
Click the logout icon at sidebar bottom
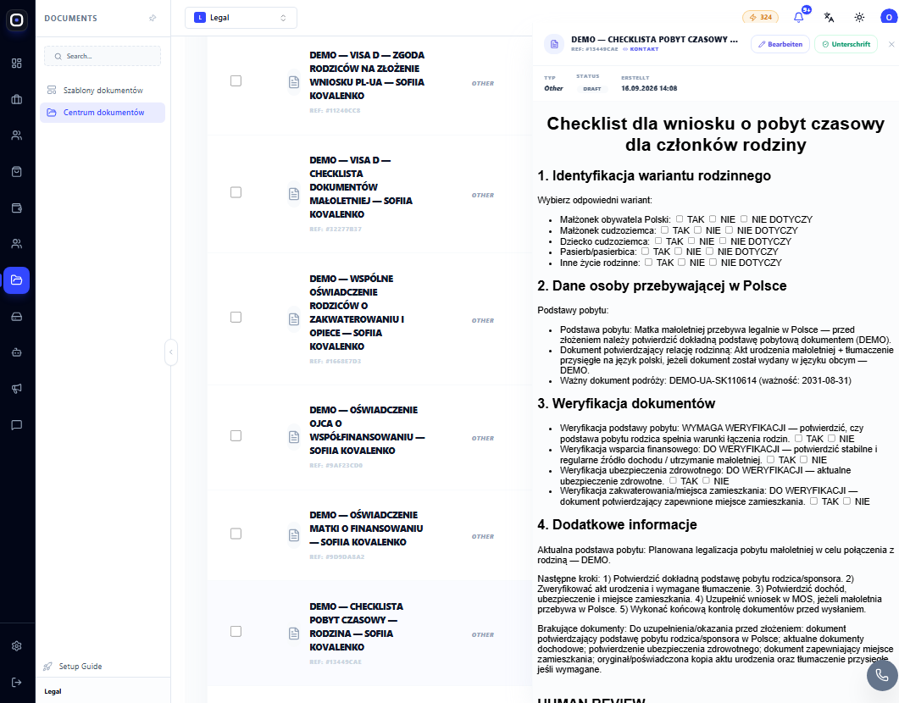(17, 683)
